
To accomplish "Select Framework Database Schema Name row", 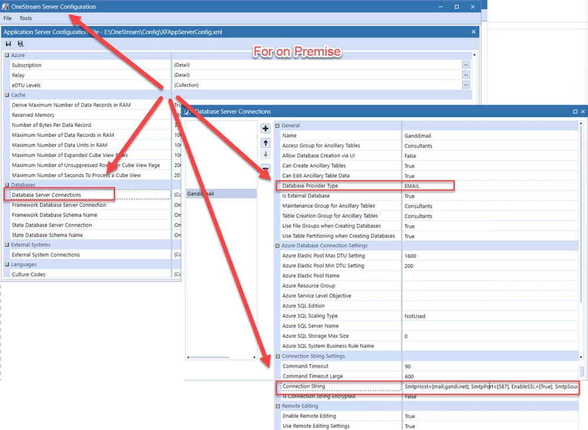I will click(91, 215).
